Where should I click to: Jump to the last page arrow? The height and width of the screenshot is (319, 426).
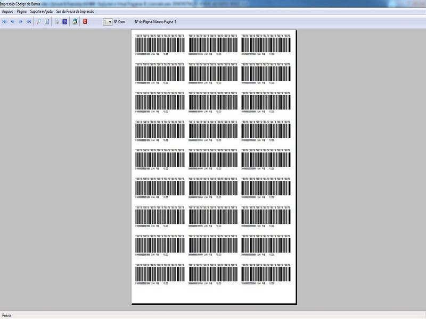click(x=29, y=22)
